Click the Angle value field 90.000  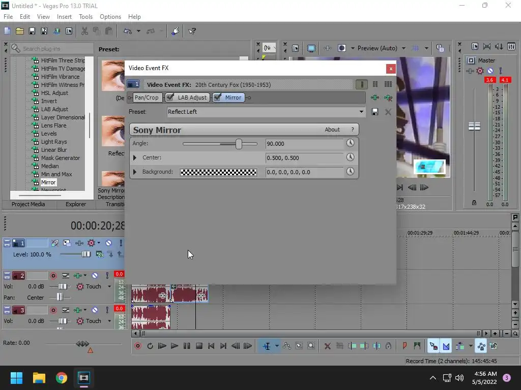[304, 144]
